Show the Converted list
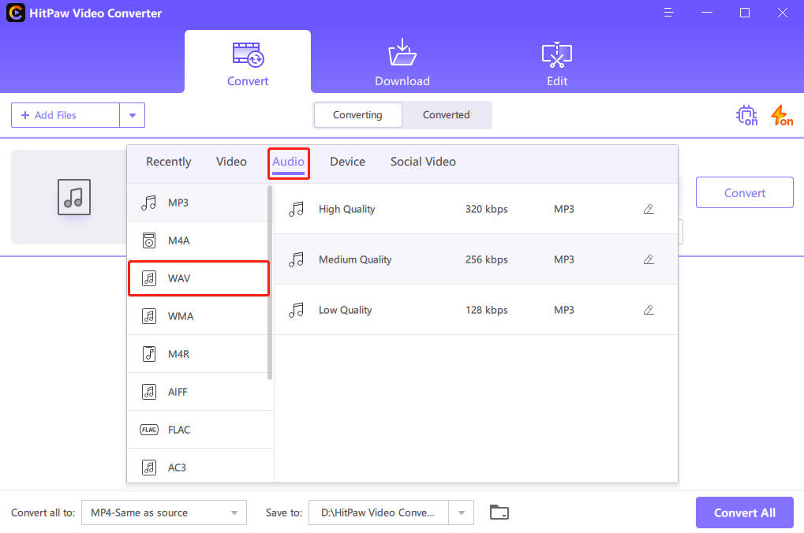Image resolution: width=804 pixels, height=533 pixels. pos(446,115)
